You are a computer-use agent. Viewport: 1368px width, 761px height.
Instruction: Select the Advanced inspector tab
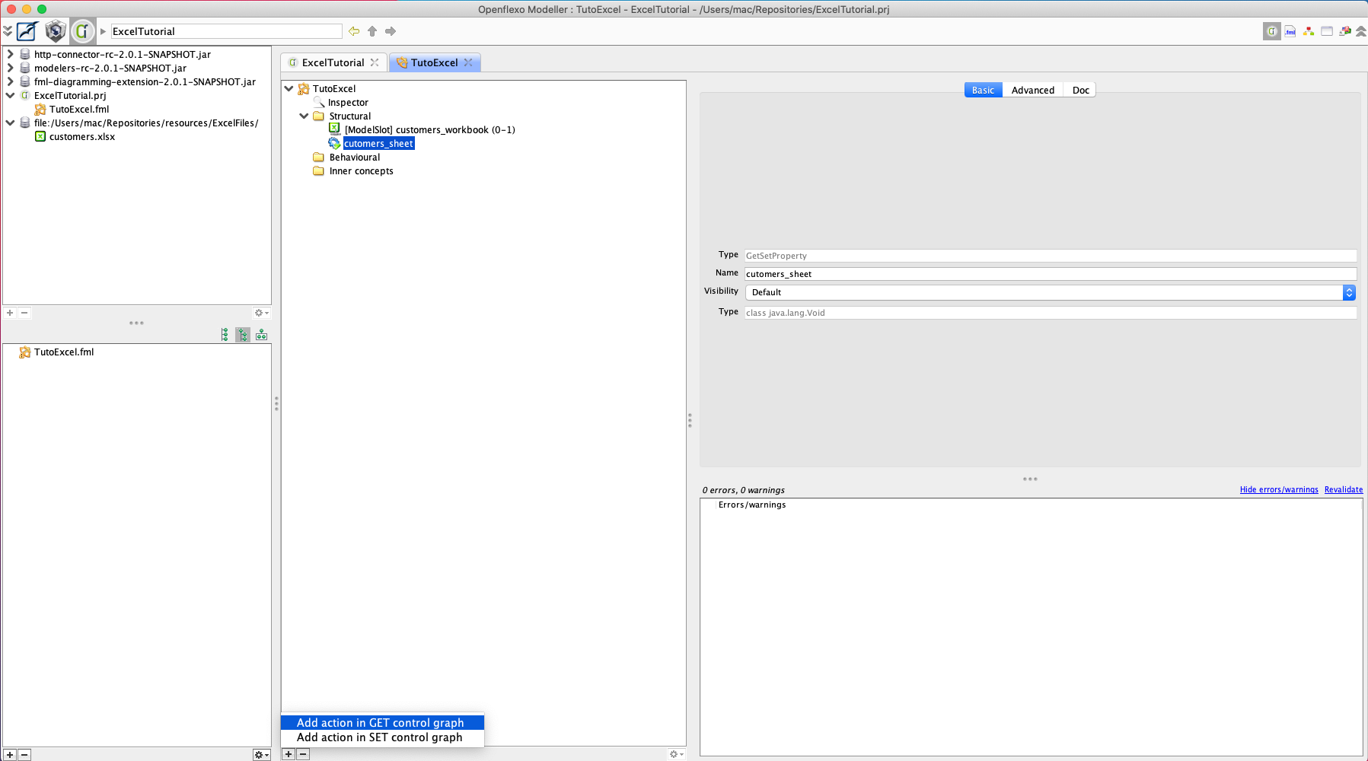pyautogui.click(x=1032, y=90)
